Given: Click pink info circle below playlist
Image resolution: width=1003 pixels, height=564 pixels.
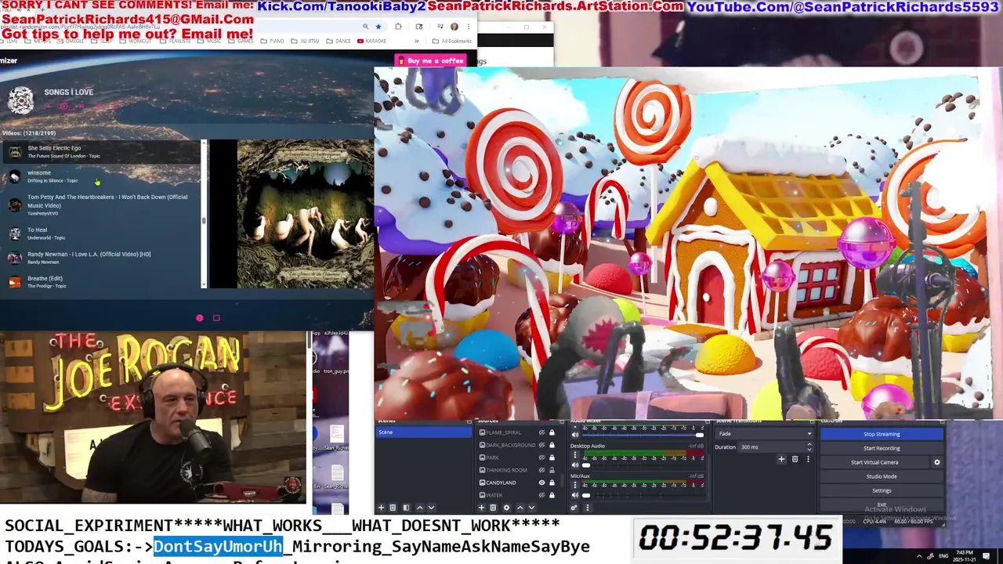Looking at the screenshot, I should [199, 318].
